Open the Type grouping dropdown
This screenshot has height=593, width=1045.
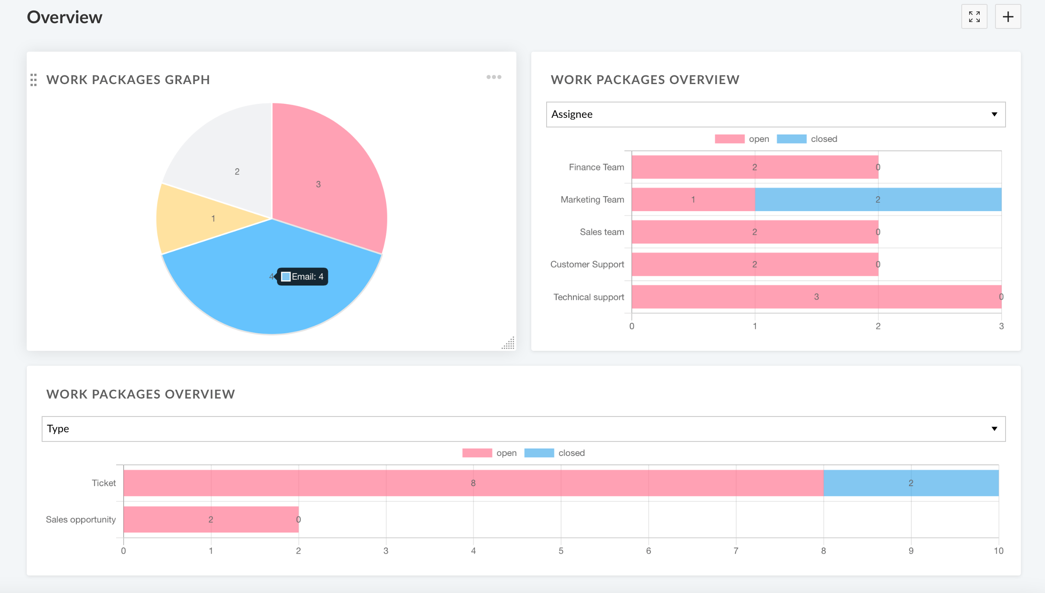tap(523, 429)
